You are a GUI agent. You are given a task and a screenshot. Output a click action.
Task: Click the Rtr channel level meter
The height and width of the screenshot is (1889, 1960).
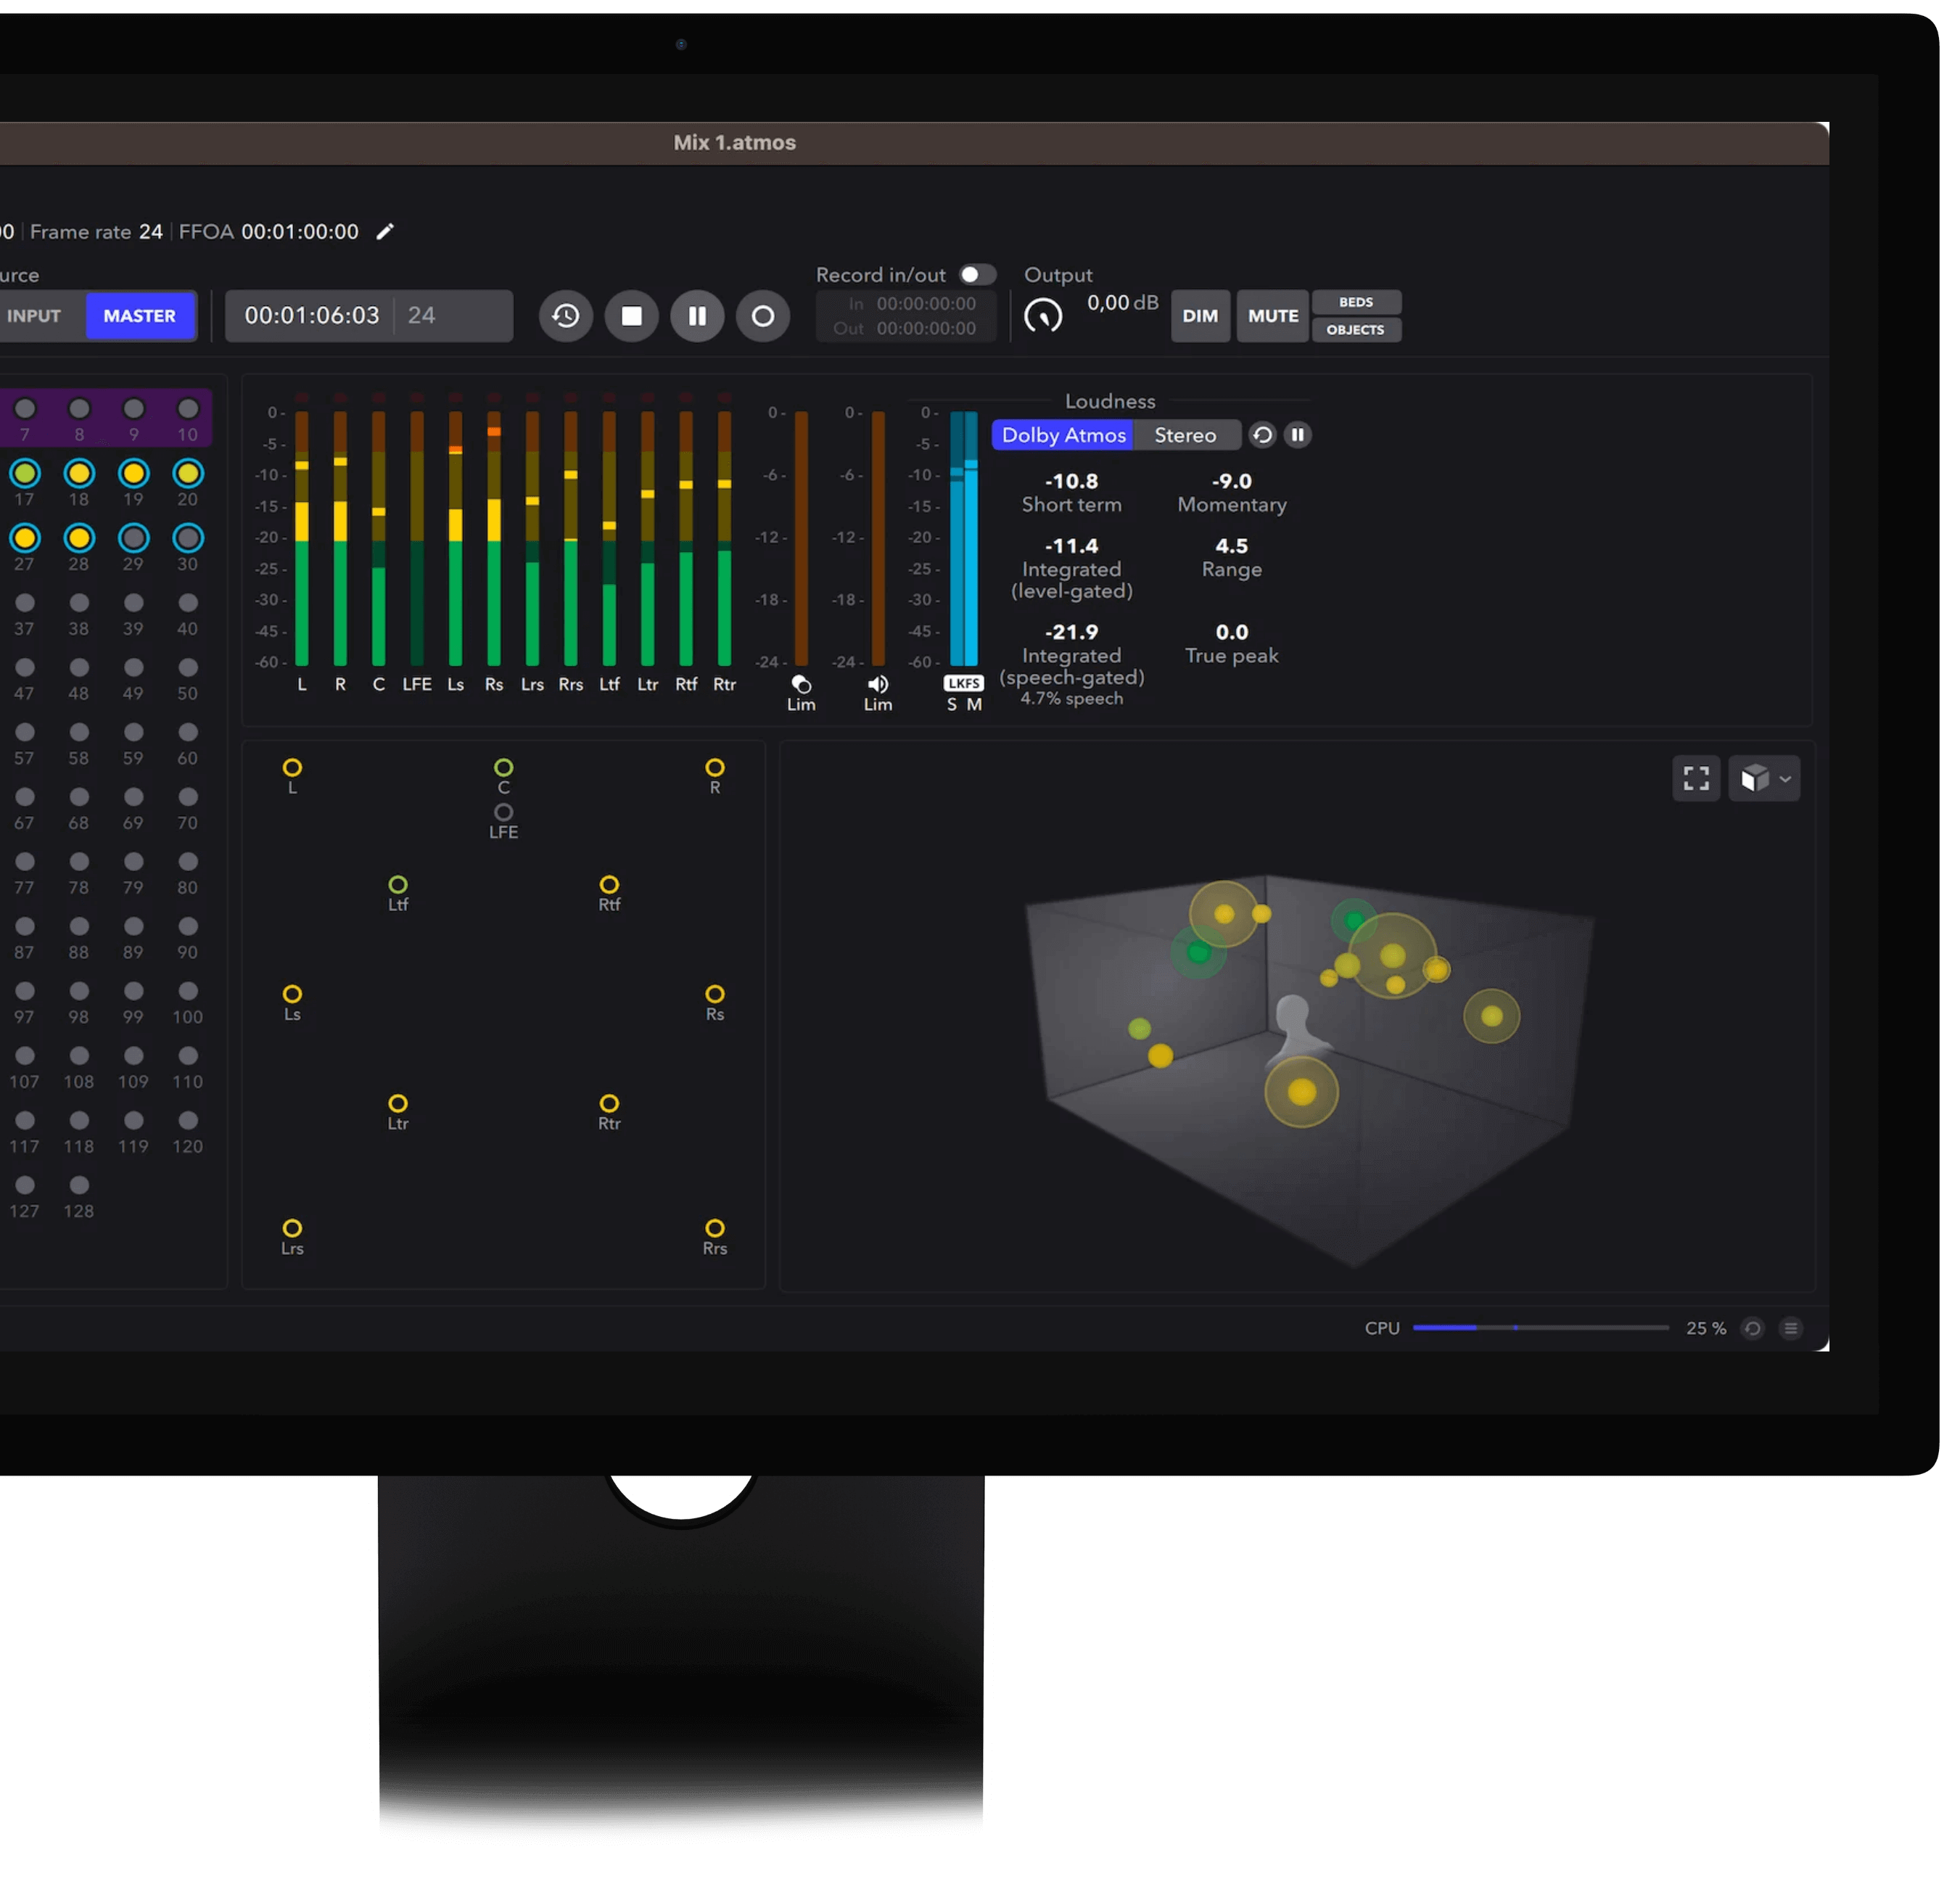724,538
